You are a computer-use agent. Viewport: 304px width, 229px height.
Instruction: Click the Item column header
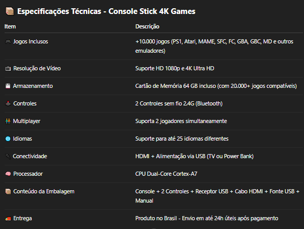(10, 26)
